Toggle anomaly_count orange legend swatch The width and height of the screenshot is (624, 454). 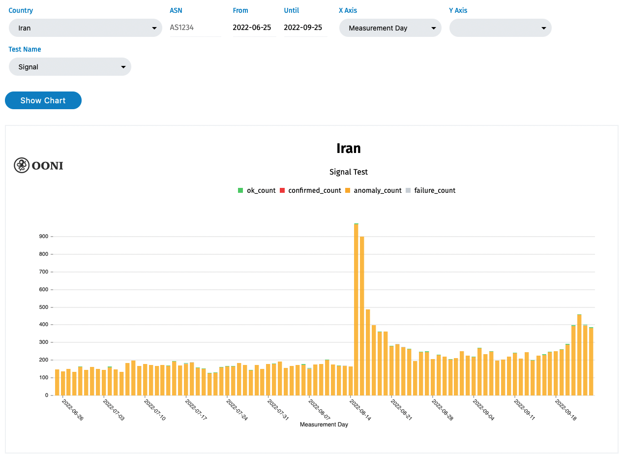point(348,190)
